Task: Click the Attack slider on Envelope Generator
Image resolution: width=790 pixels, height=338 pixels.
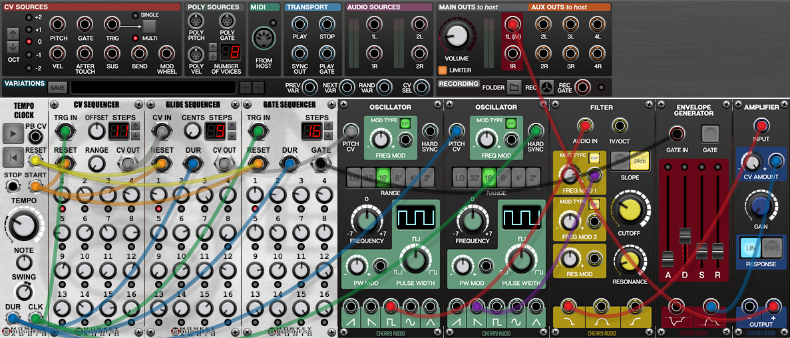Action: (x=668, y=259)
